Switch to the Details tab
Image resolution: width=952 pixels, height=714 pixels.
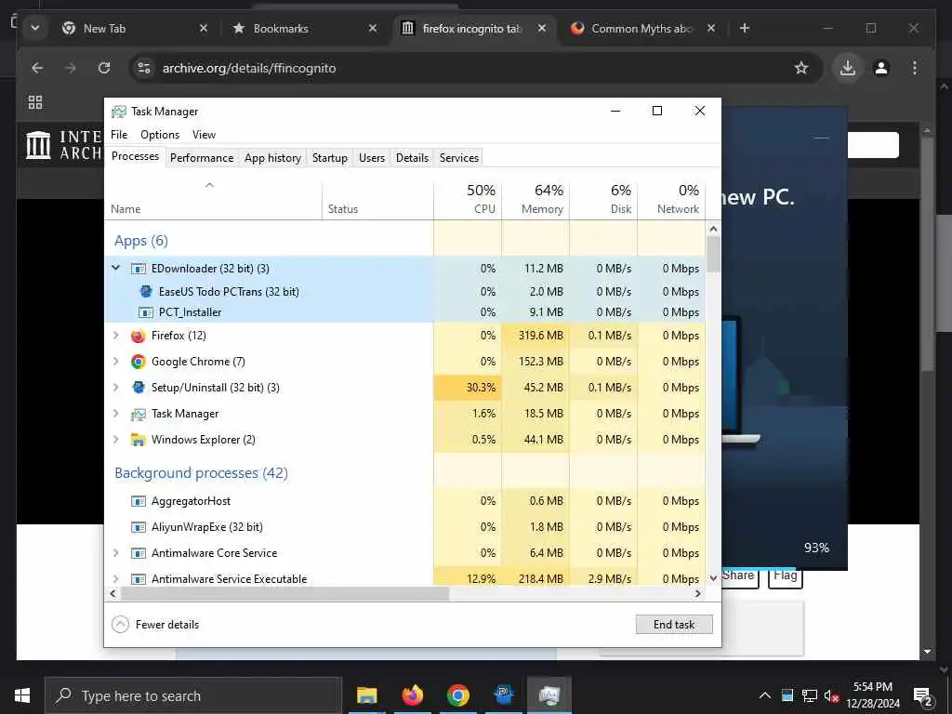click(x=412, y=158)
